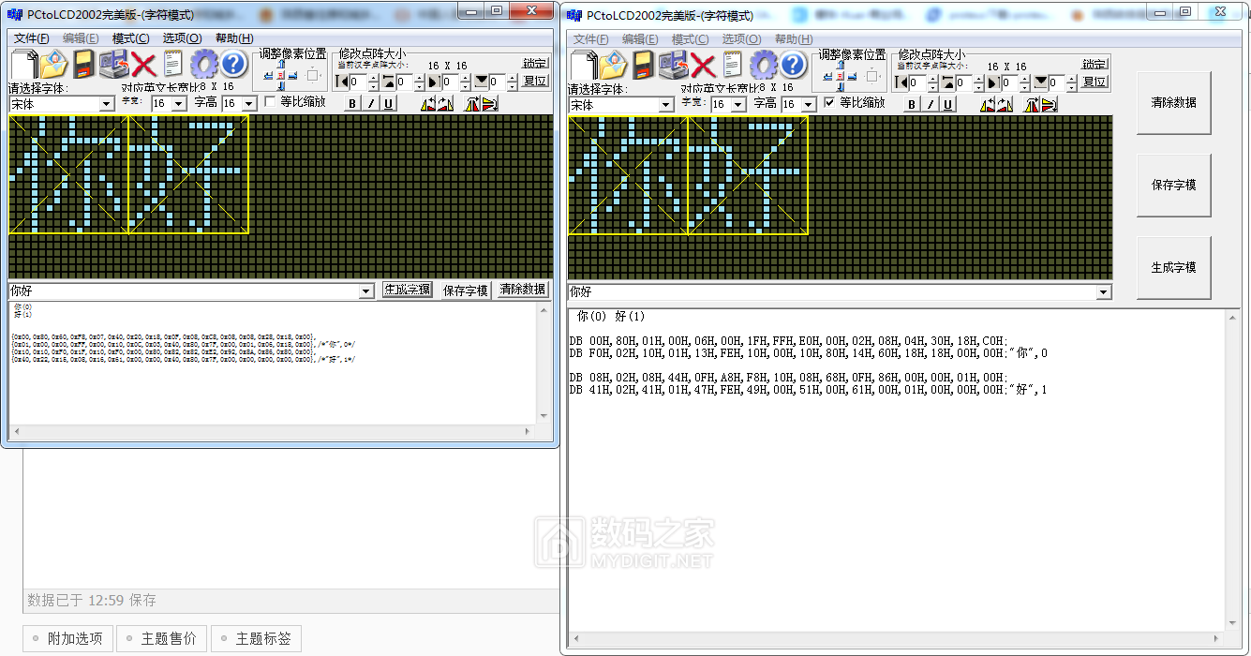Expand 字高 16 dropdown in right window
Viewport: 1251px width, 656px height.
click(809, 105)
